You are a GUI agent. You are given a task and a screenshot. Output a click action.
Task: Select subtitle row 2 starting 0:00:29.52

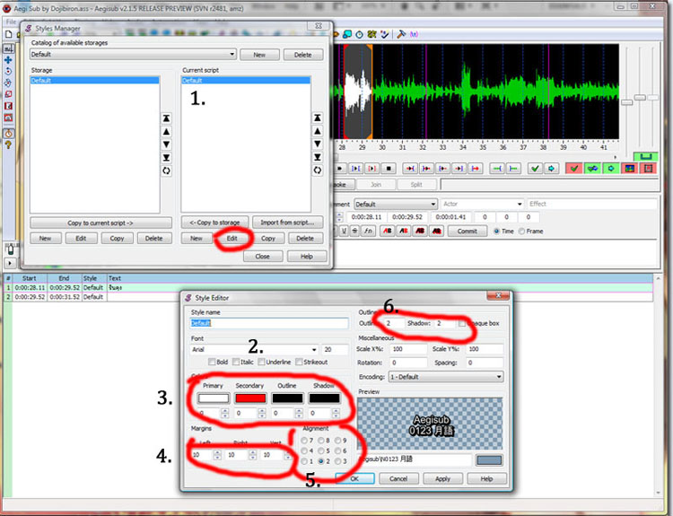pyautogui.click(x=328, y=297)
